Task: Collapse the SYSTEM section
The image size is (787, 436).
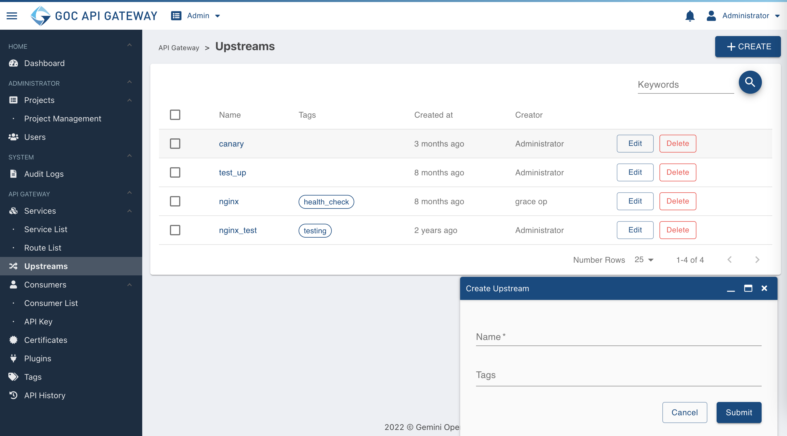Action: [x=130, y=156]
